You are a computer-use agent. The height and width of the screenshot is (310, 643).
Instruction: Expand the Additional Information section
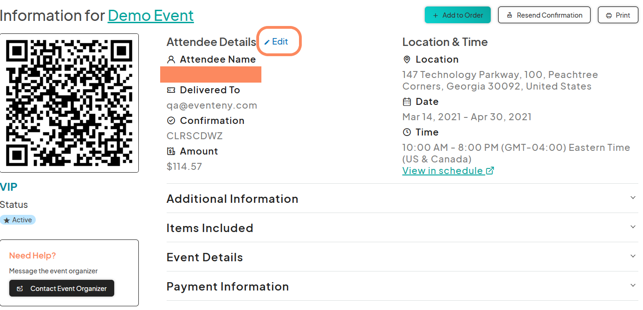402,199
